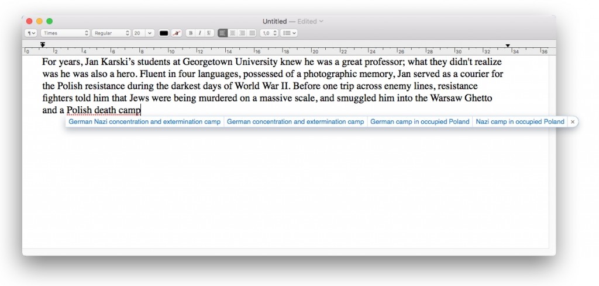Image resolution: width=599 pixels, height=286 pixels.
Task: Choose suggestion 'German Nazi concentration and extermination camp'
Action: click(145, 121)
